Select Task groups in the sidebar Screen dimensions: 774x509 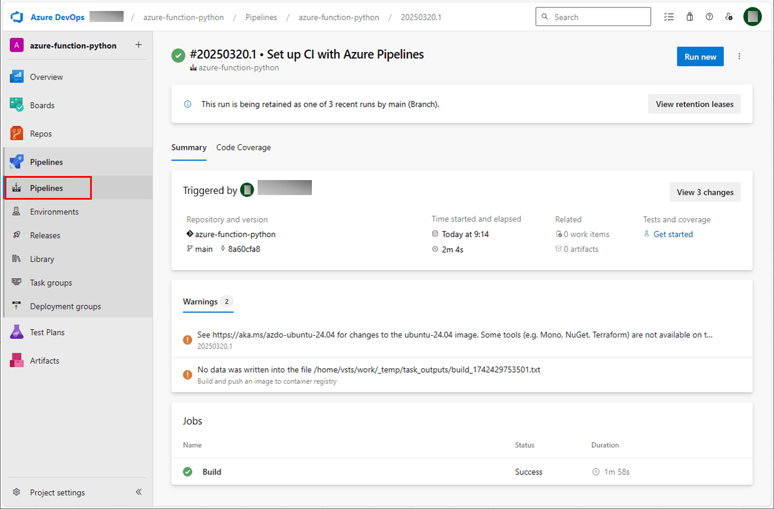[79, 283]
